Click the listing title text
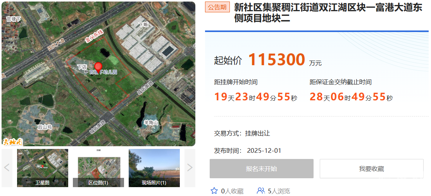Screen dimensions: 431x196 328,13
